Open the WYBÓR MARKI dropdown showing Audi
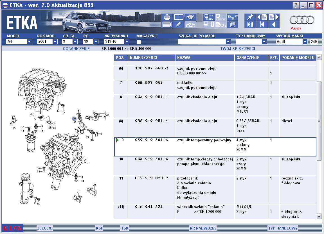This screenshot has width=324, height=234. pos(305,42)
